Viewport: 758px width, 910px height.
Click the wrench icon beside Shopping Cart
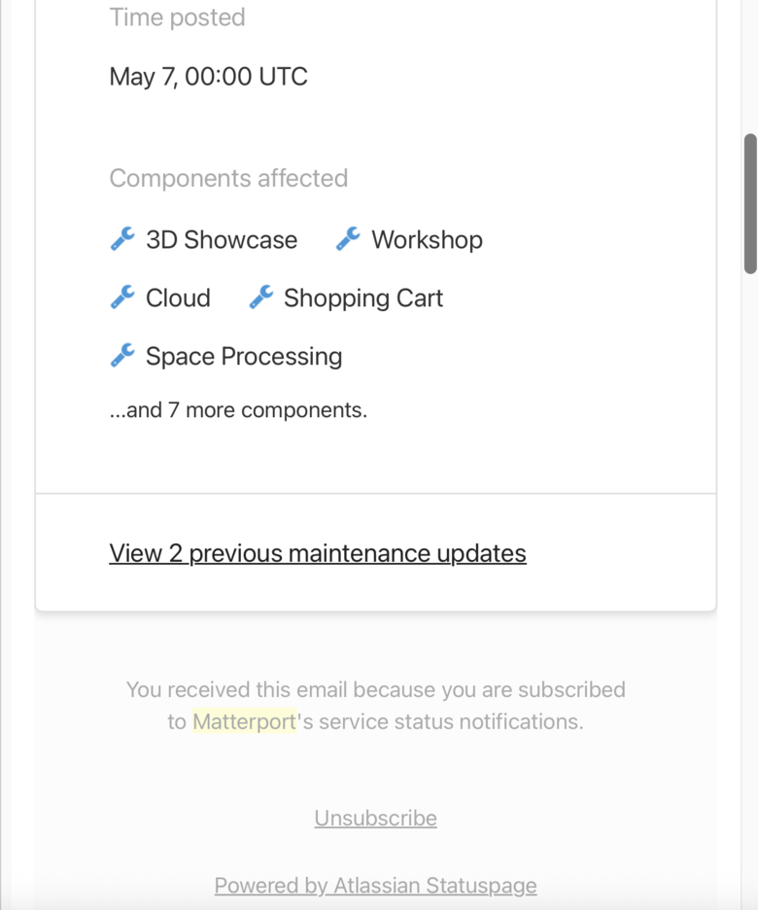click(261, 297)
